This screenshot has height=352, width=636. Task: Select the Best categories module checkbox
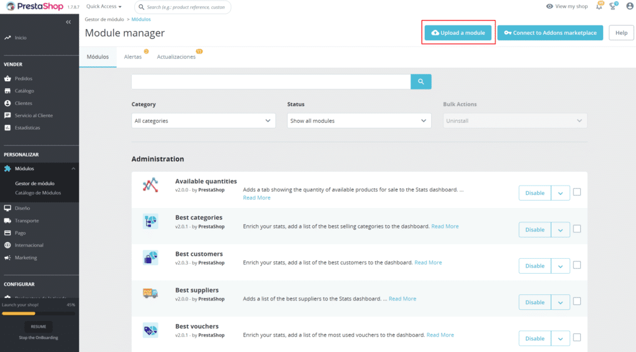click(577, 229)
